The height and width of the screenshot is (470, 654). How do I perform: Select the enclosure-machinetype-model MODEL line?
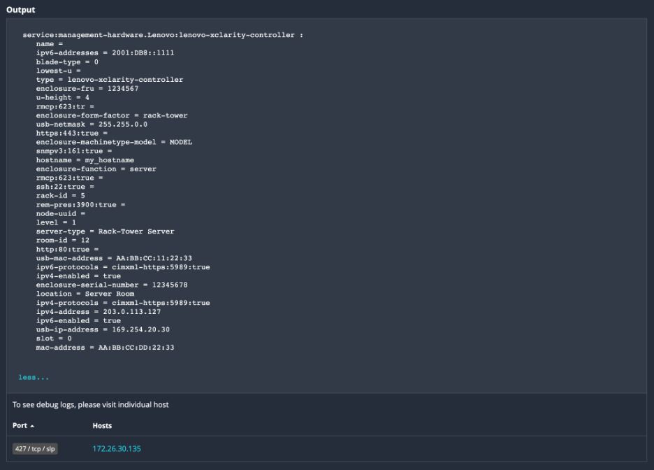click(115, 141)
